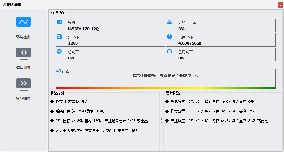This screenshot has height=152, width=284.
Task: Click the 总功率 circled W icon
Action: coord(59,51)
